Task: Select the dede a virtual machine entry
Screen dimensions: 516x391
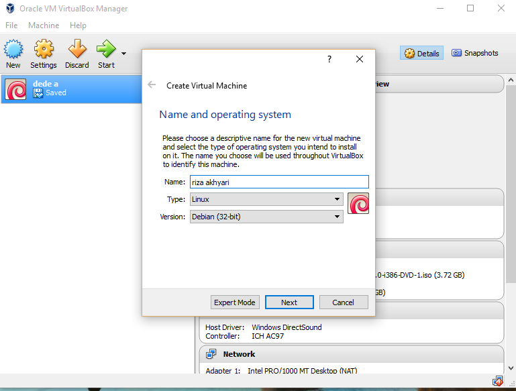Action: pyautogui.click(x=71, y=89)
